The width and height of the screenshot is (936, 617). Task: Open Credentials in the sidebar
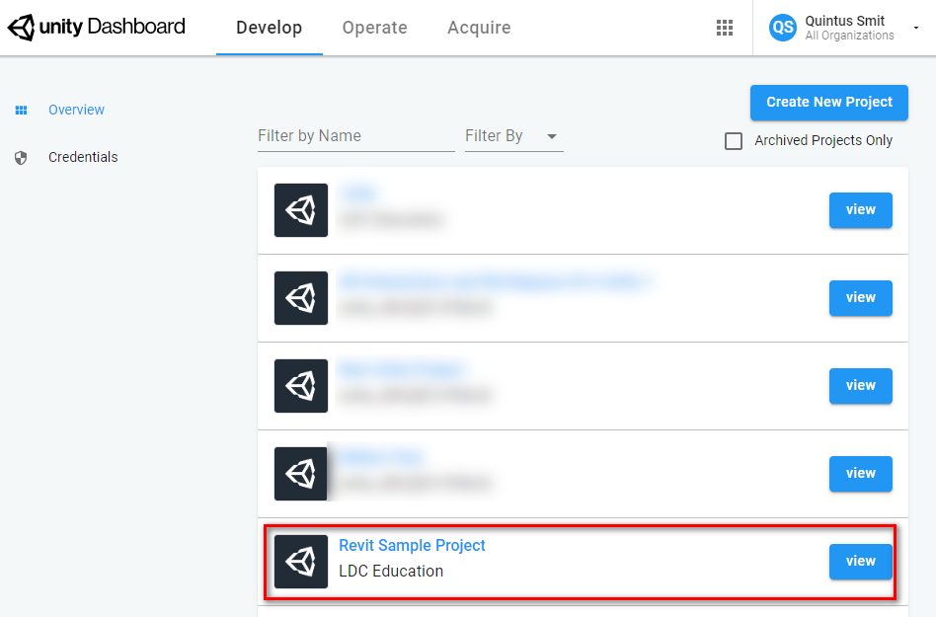pyautogui.click(x=83, y=158)
